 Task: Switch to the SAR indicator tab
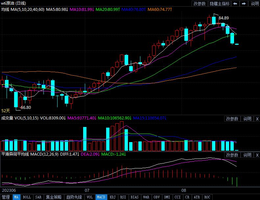38,197
